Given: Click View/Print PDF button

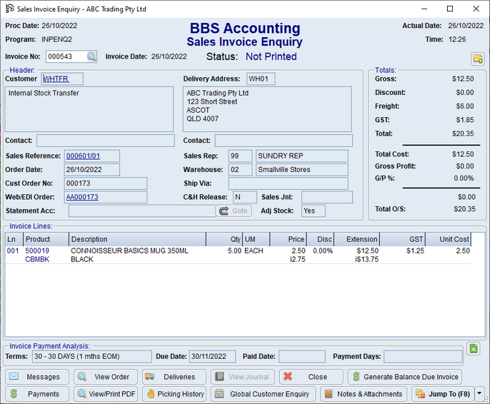Looking at the screenshot, I should coord(105,394).
